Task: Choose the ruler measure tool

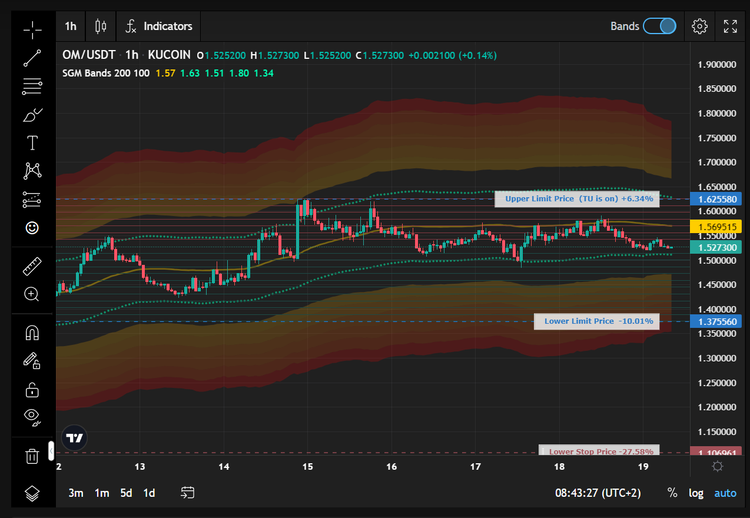Action: 32,266
